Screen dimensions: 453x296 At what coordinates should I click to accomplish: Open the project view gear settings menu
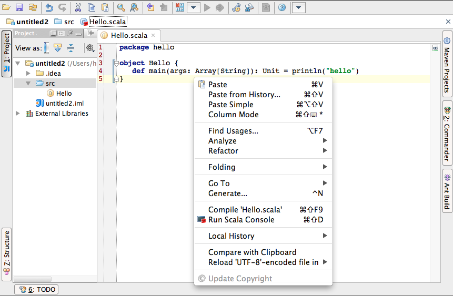pyautogui.click(x=90, y=48)
